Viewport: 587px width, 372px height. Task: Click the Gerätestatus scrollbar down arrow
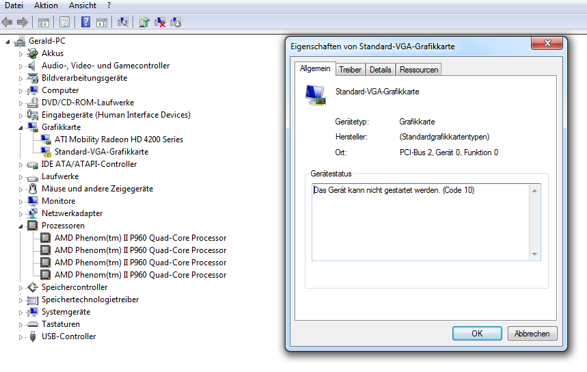click(x=534, y=254)
